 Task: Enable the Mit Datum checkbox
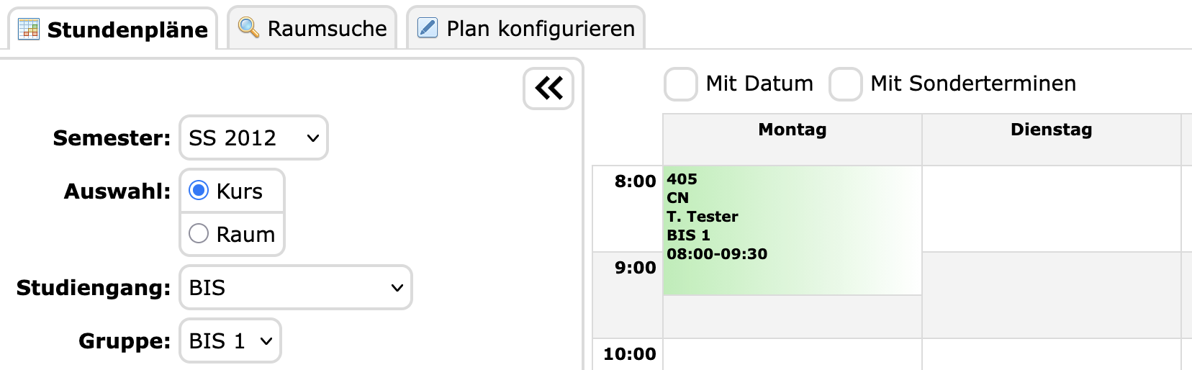point(680,84)
